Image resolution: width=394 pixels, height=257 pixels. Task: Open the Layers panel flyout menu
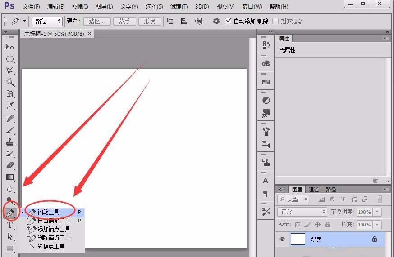point(386,189)
